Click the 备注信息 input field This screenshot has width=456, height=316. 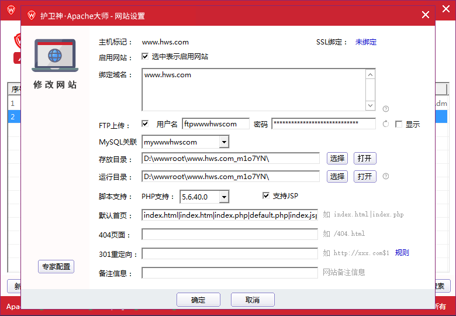pos(229,273)
